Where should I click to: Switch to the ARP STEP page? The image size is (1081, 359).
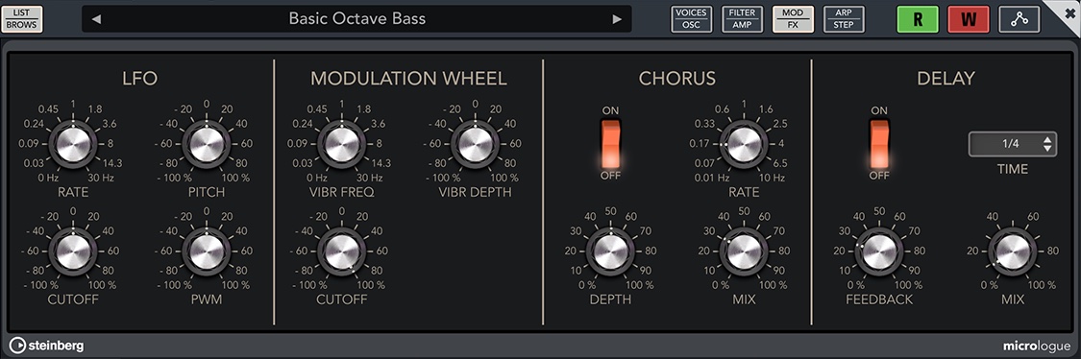click(x=844, y=19)
